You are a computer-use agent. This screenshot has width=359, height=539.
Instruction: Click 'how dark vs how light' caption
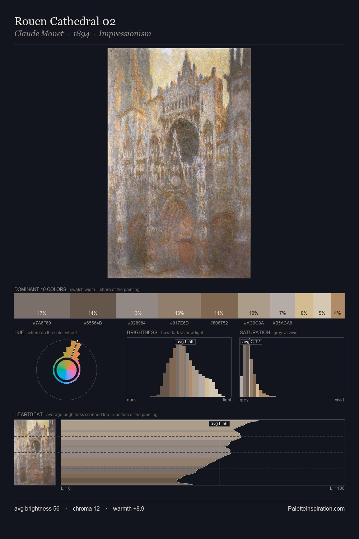coord(182,333)
